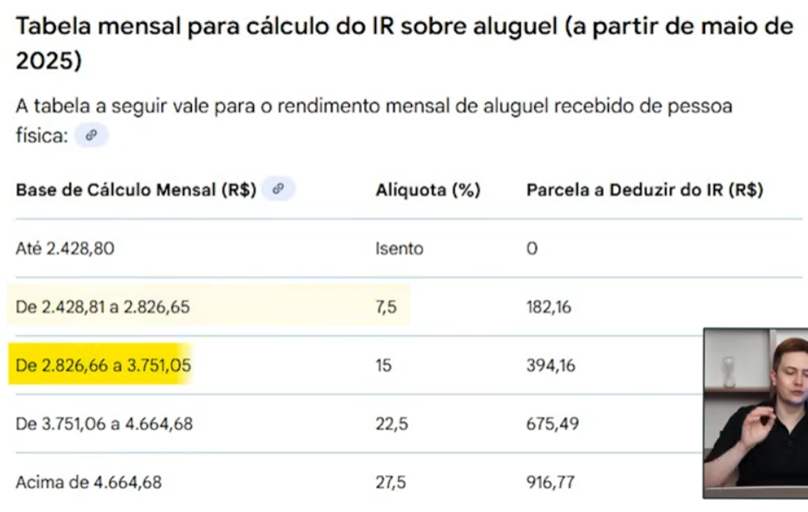Click the 675,49 deduction value
This screenshot has width=808, height=512.
click(551, 424)
